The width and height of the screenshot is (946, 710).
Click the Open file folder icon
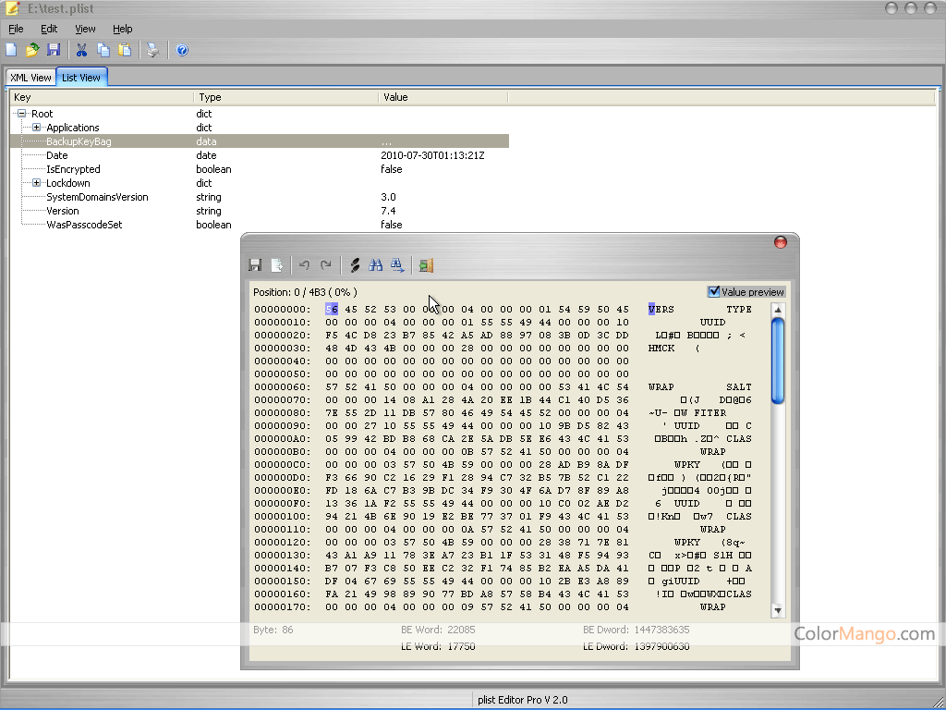[x=32, y=50]
